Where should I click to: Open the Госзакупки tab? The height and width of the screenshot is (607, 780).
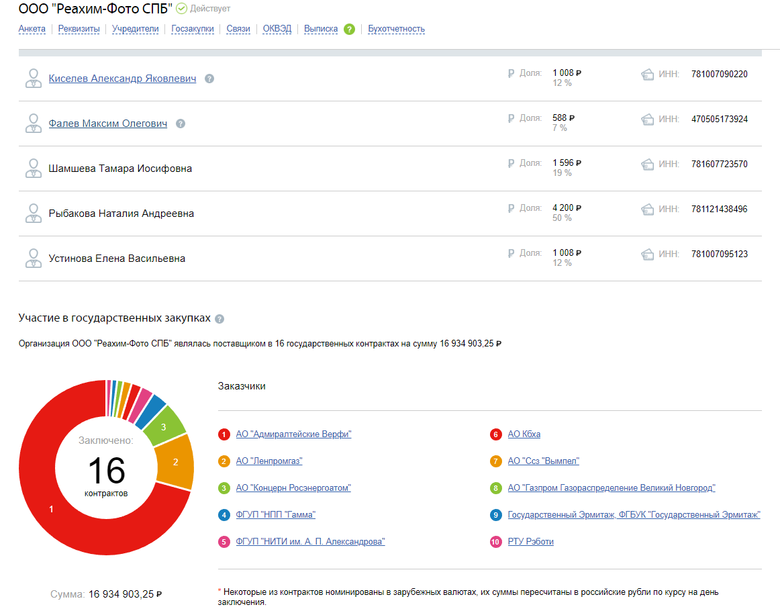[193, 29]
